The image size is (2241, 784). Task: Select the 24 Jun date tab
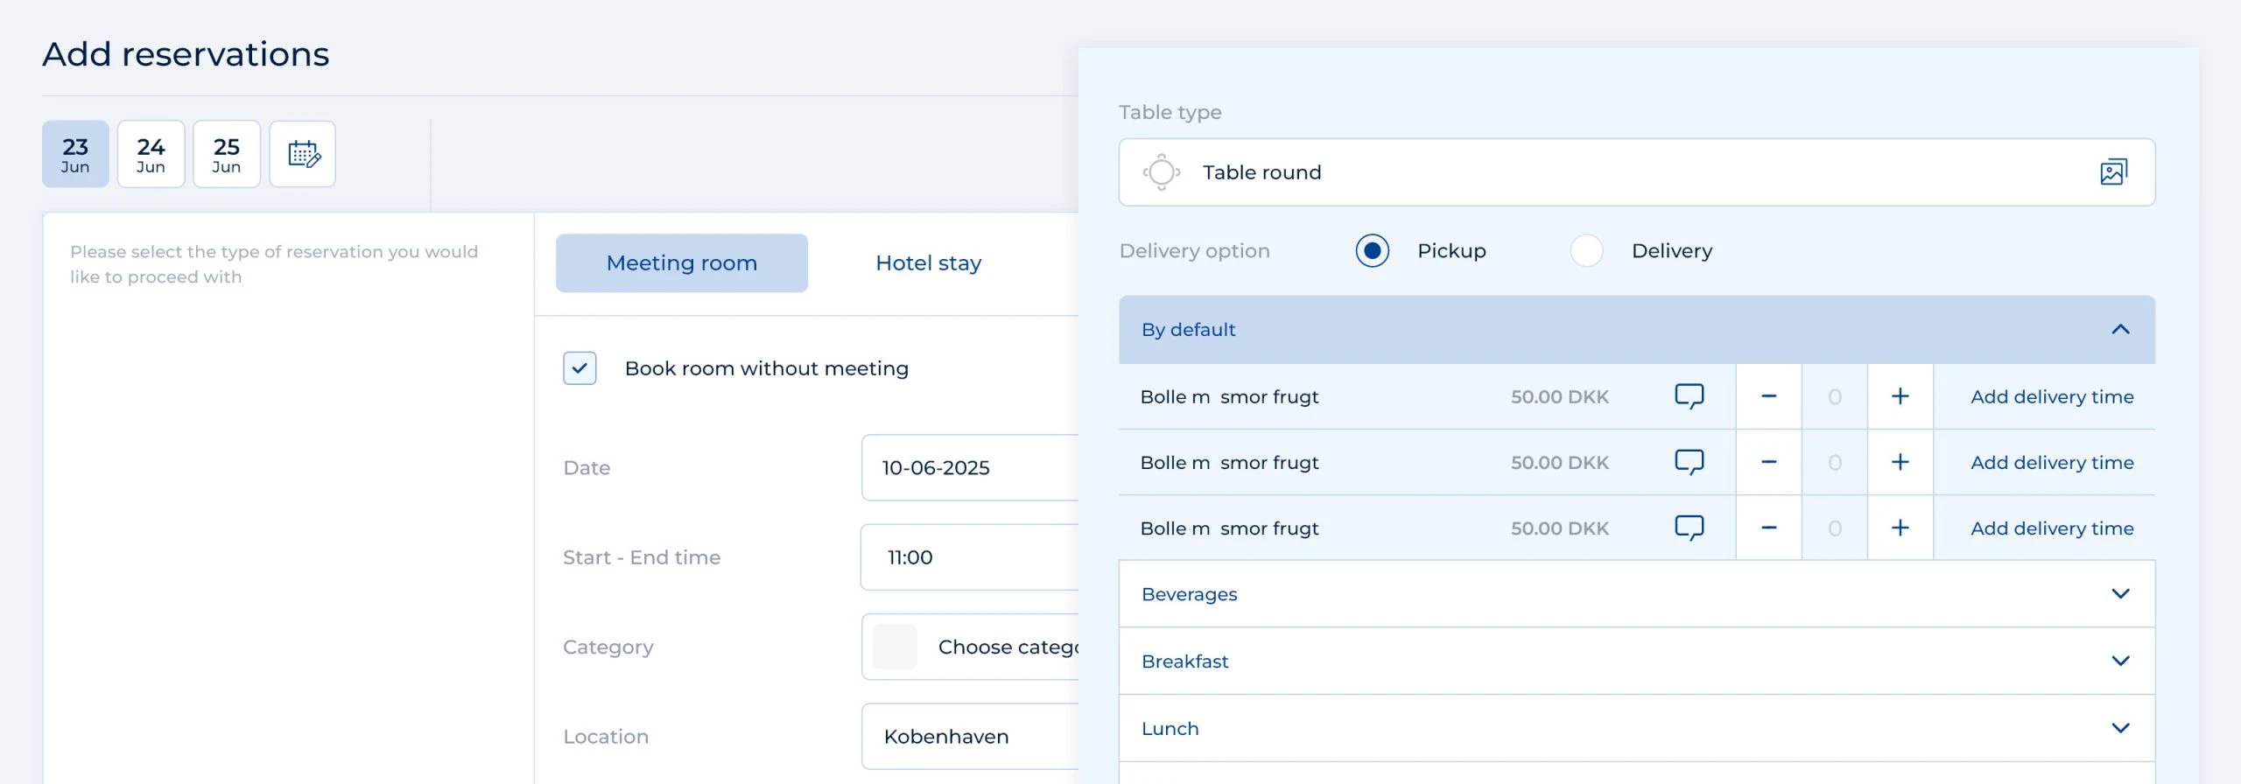151,154
